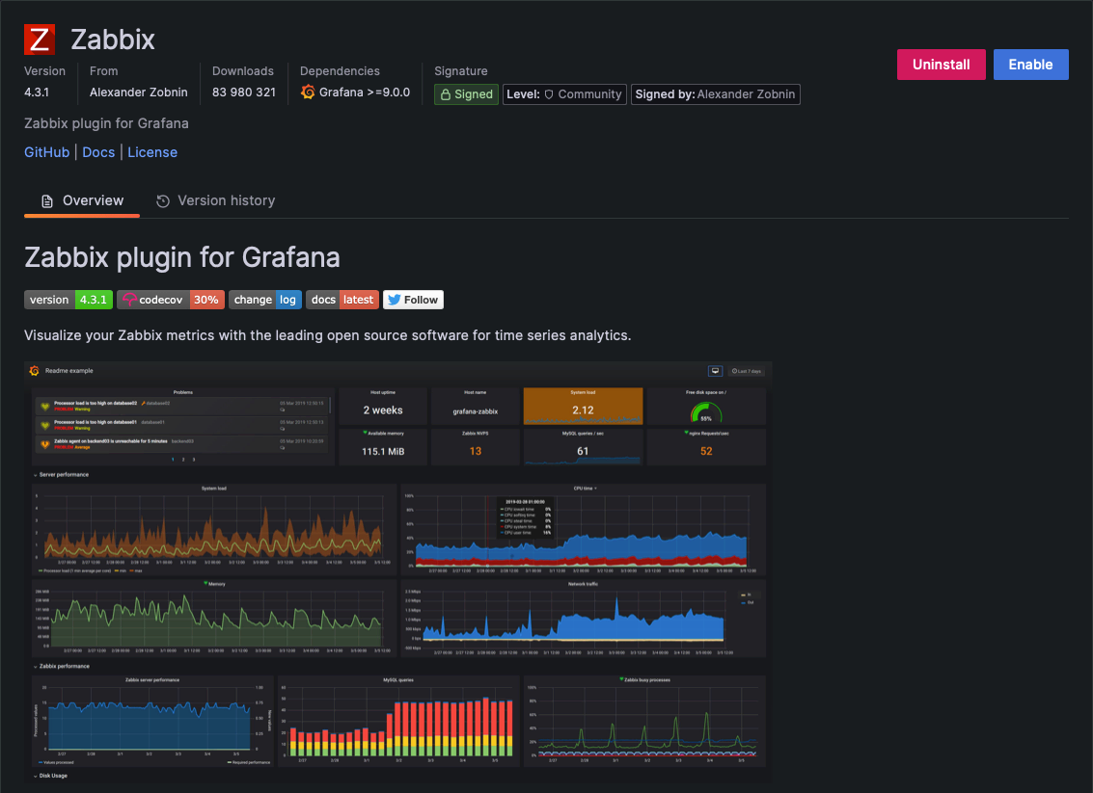Open the Docs link

tap(98, 152)
